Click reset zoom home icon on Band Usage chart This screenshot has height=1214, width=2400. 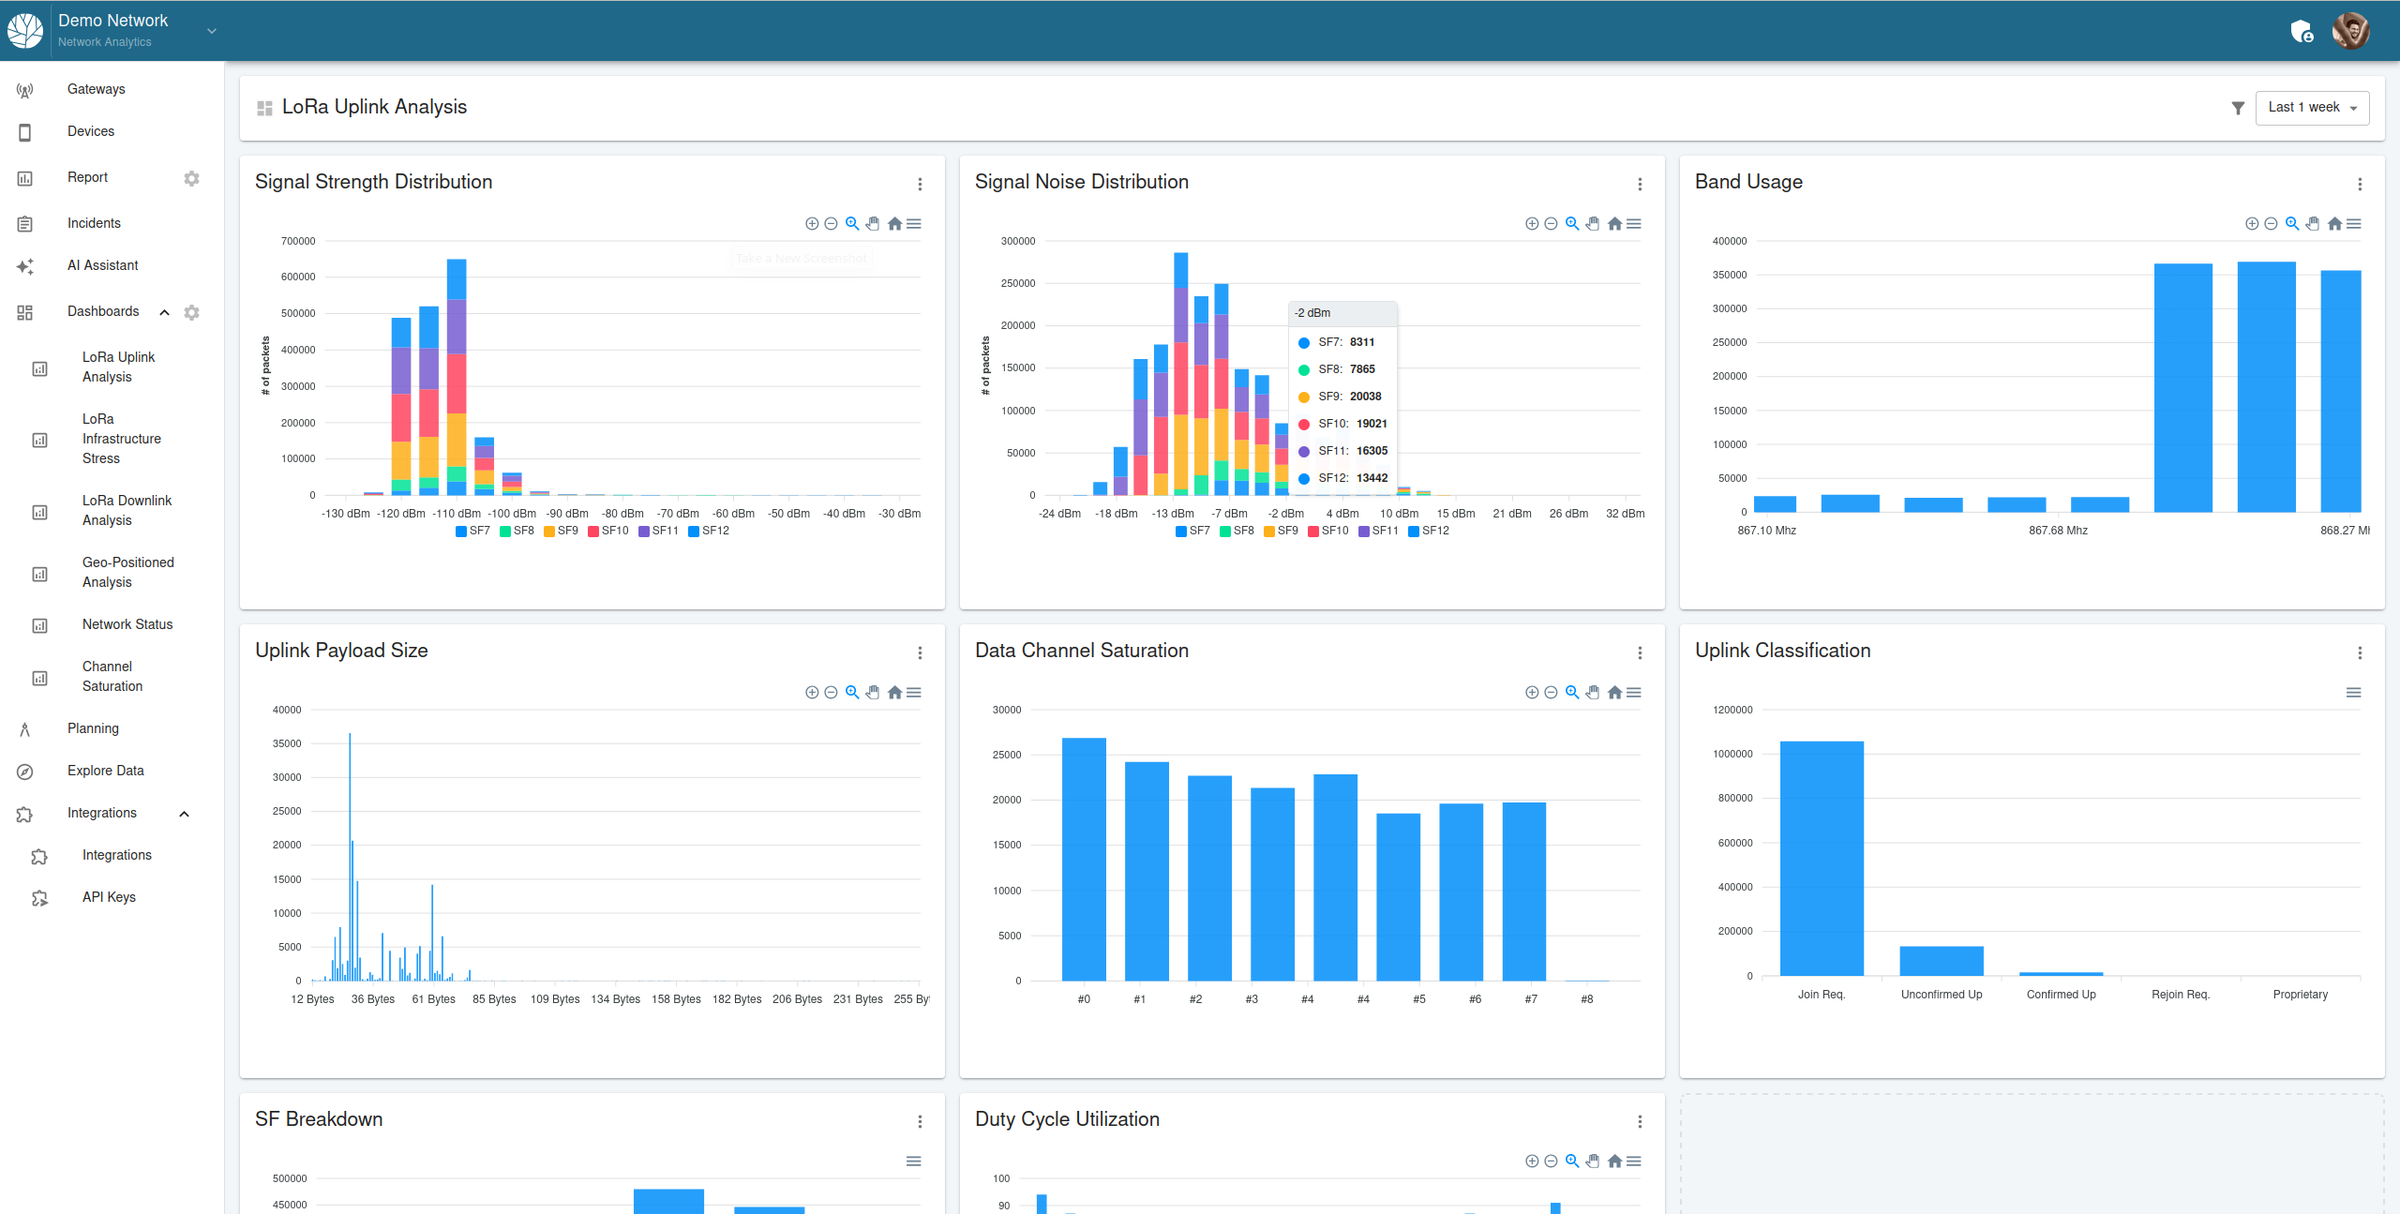(x=2334, y=223)
